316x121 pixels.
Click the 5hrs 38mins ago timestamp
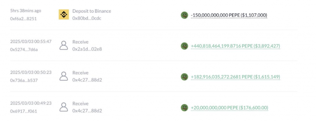26,11
